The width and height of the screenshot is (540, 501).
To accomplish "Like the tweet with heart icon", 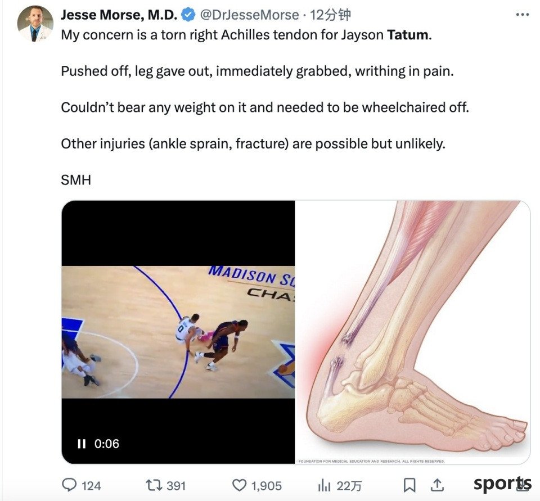I will pyautogui.click(x=240, y=485).
